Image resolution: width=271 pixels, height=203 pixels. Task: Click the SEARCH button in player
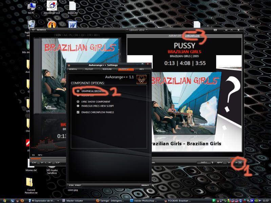[x=41, y=30]
